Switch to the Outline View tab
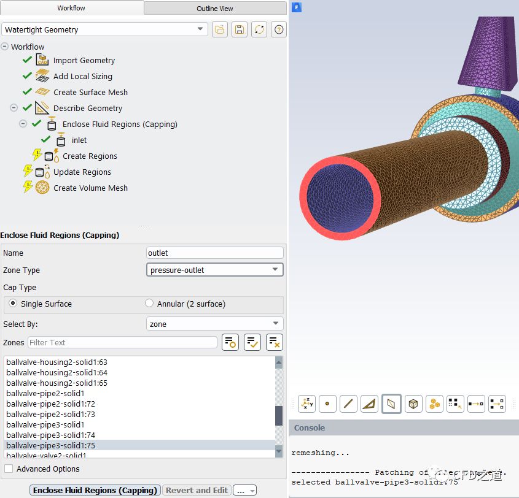 [214, 8]
